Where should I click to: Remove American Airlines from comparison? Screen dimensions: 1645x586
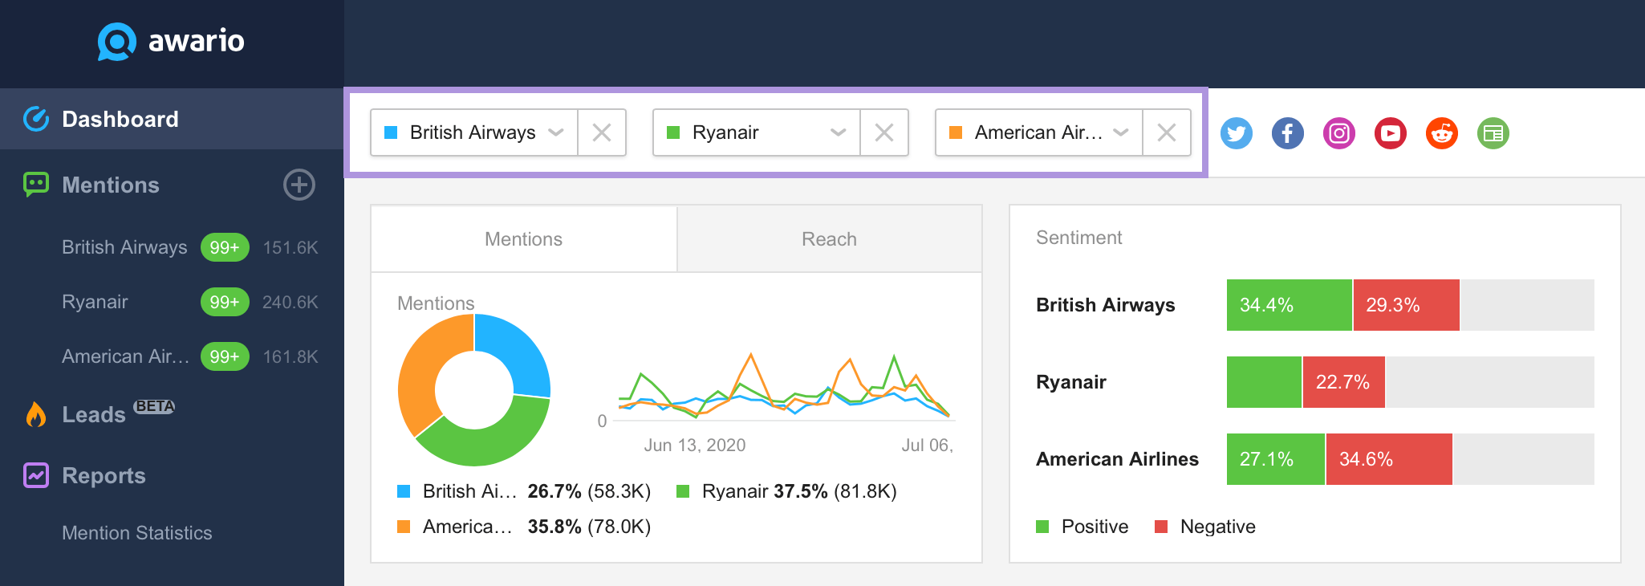[x=1167, y=132]
